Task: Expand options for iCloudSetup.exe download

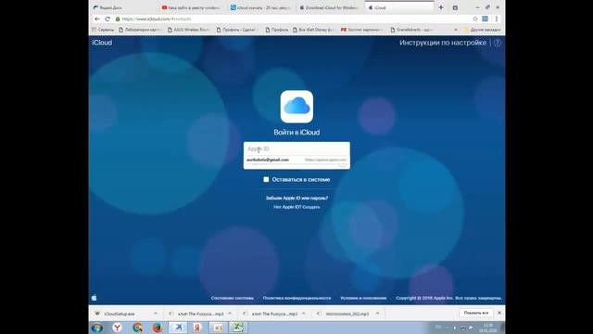Action: [156, 314]
